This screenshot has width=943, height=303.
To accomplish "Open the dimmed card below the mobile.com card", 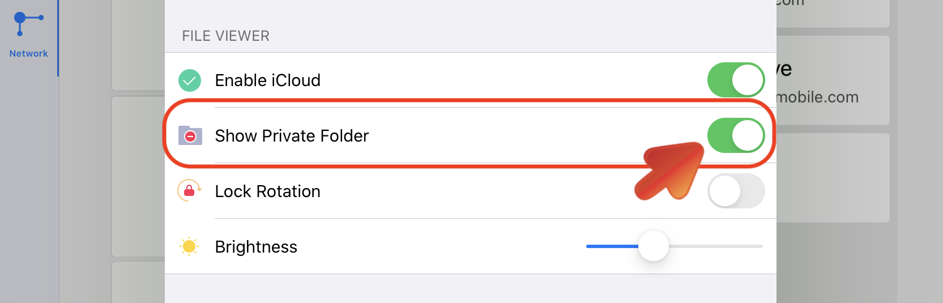I will click(x=833, y=178).
